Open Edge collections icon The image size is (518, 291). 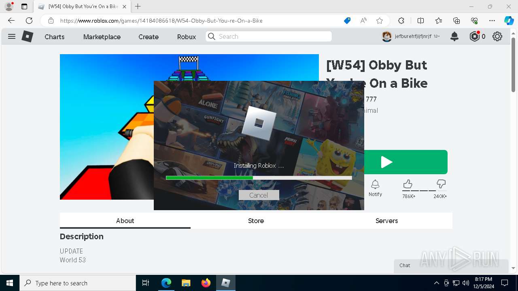(x=456, y=21)
